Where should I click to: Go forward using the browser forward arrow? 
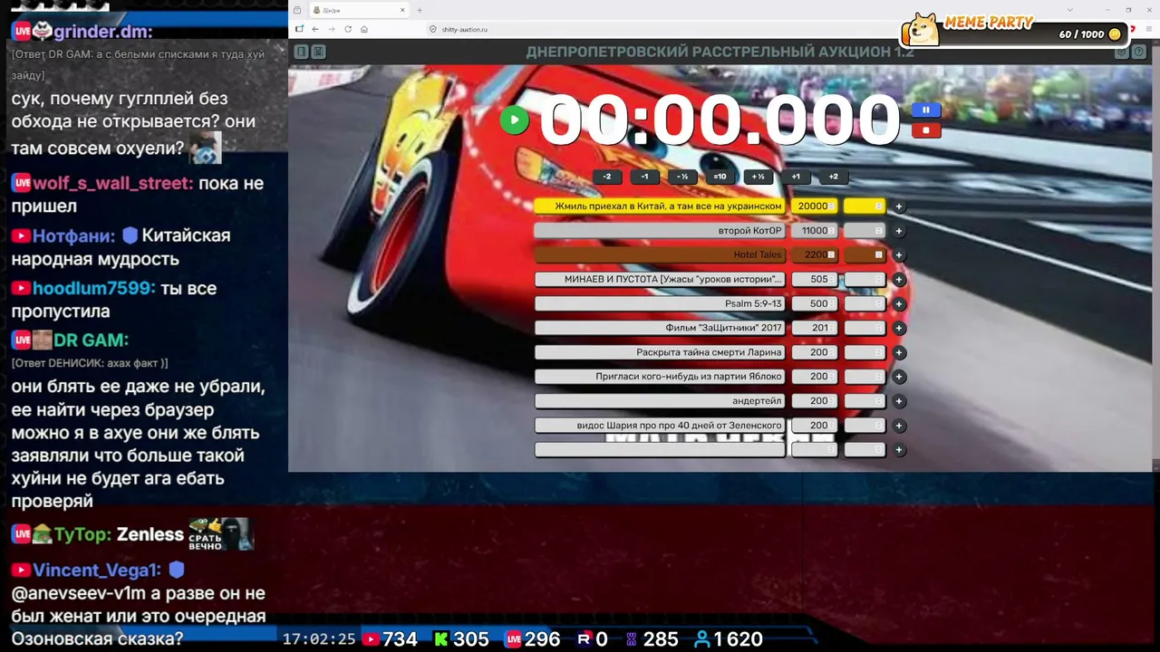[331, 29]
